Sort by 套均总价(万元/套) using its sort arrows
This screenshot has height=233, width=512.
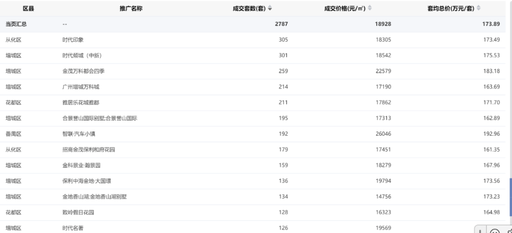pyautogui.click(x=478, y=9)
